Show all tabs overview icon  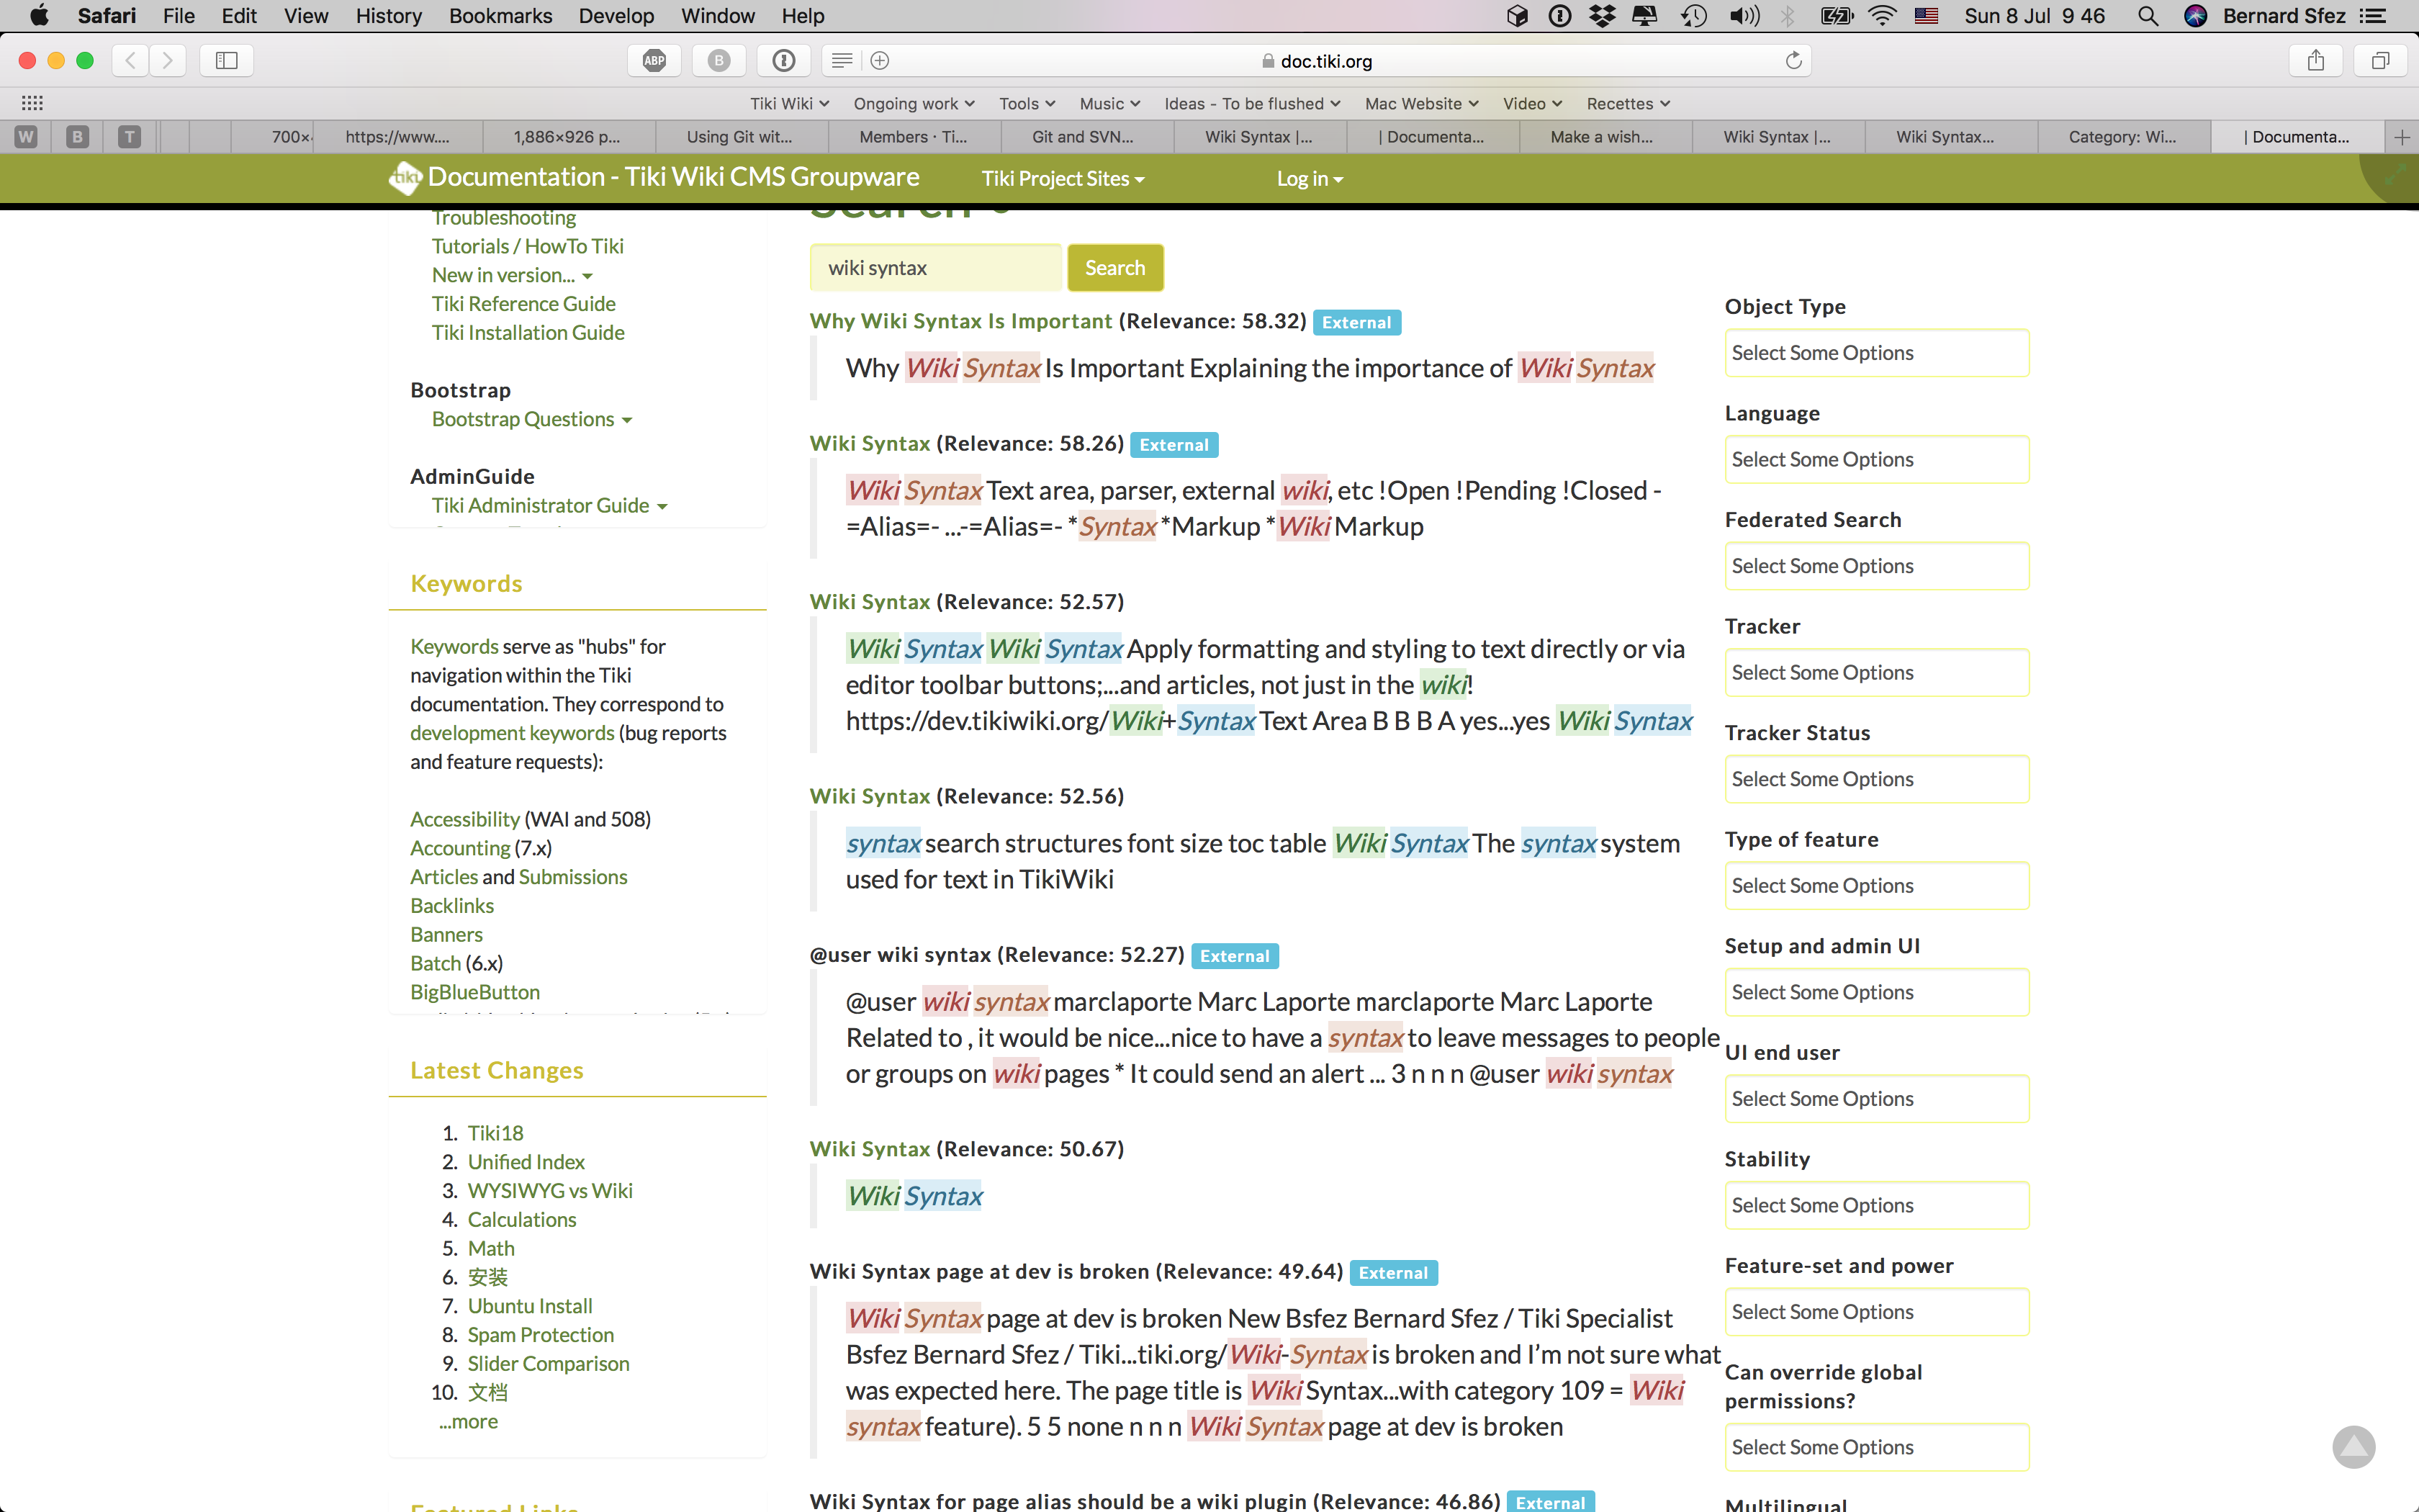(2380, 61)
